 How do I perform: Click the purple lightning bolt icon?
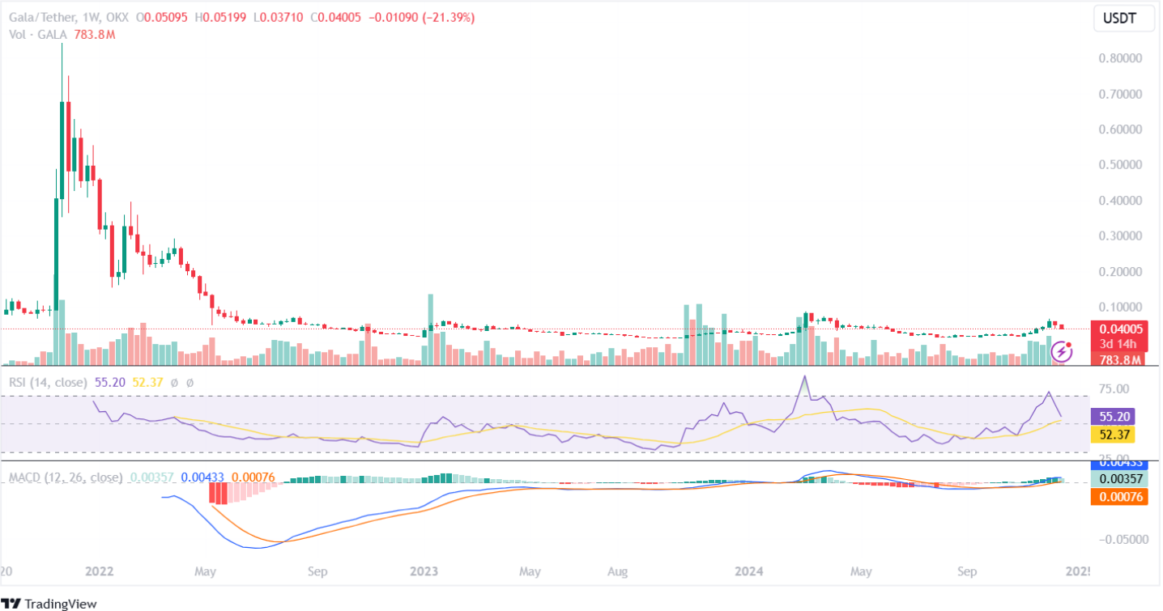pos(1062,352)
